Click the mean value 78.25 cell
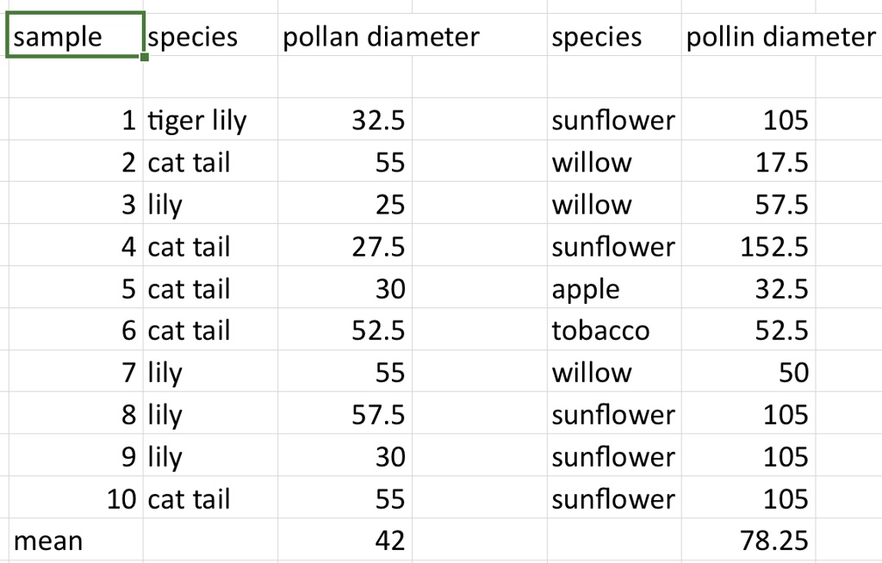 click(748, 540)
